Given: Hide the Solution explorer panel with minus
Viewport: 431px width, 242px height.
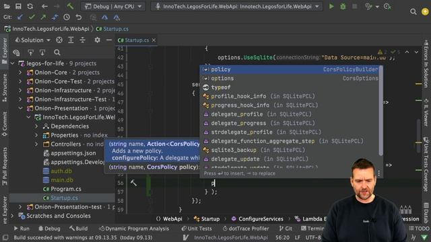Looking at the screenshot, I should point(109,40).
